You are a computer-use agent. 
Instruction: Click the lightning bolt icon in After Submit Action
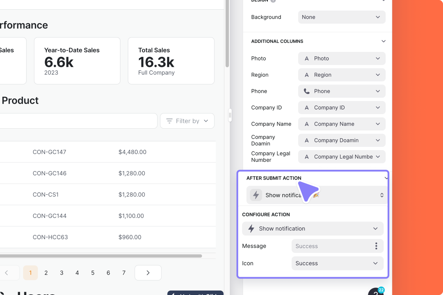point(256,195)
